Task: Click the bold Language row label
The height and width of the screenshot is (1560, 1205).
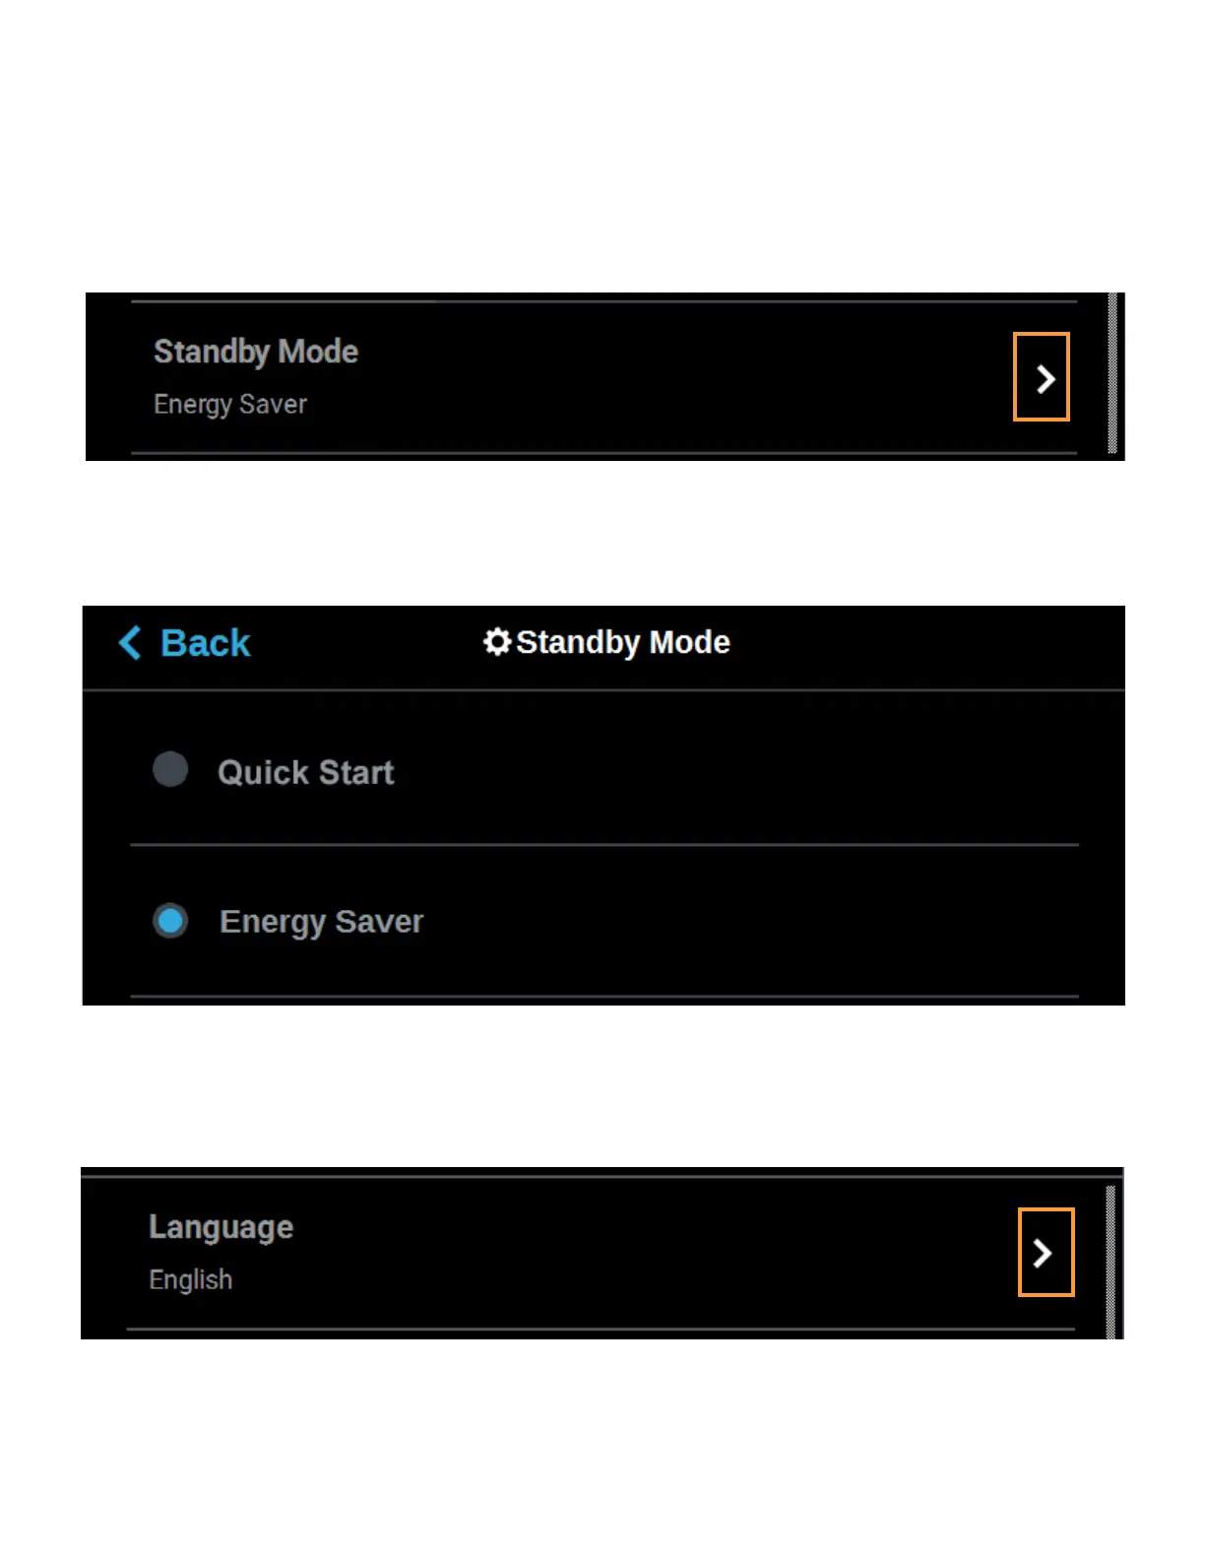Action: tap(221, 1227)
